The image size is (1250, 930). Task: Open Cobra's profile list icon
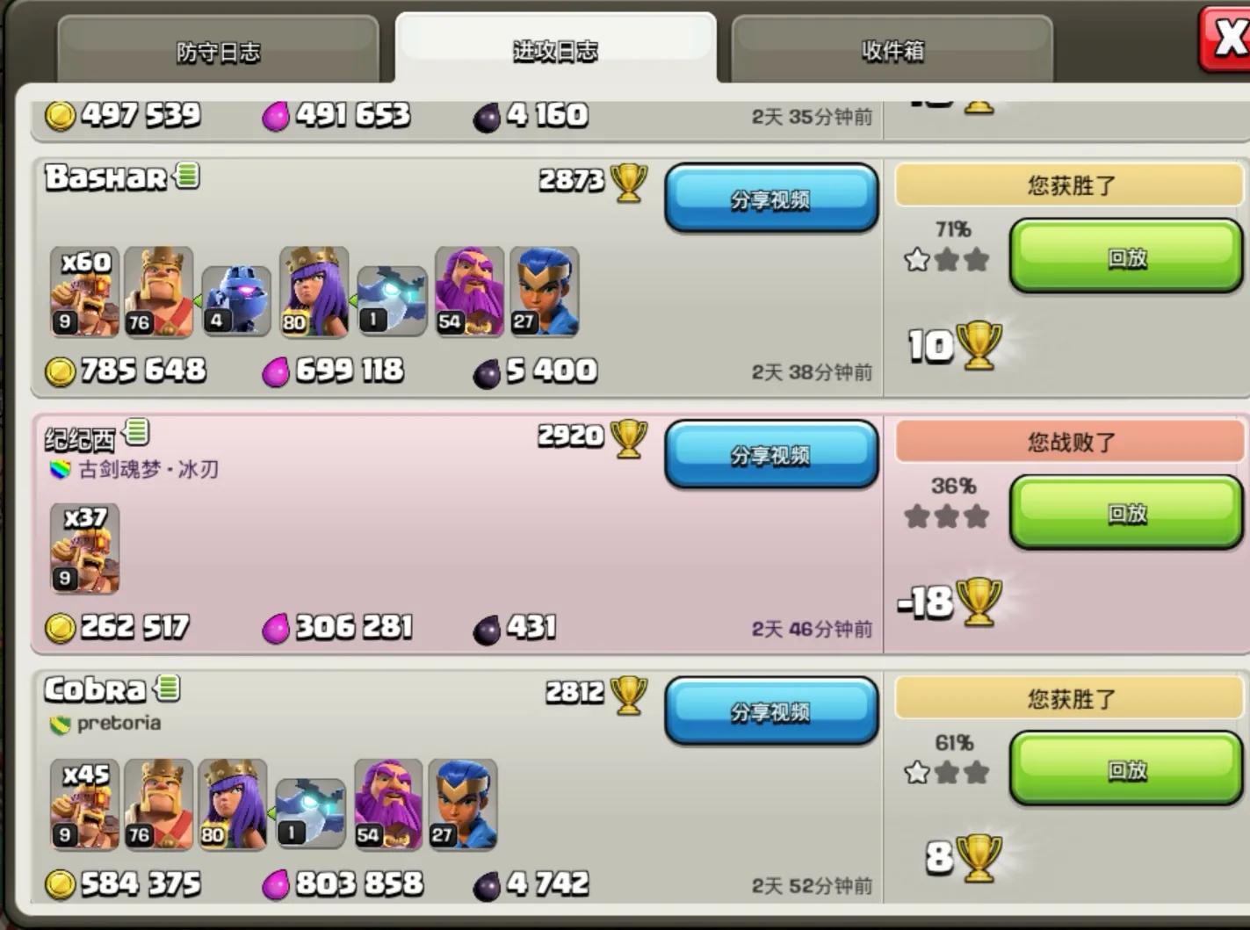[x=167, y=688]
